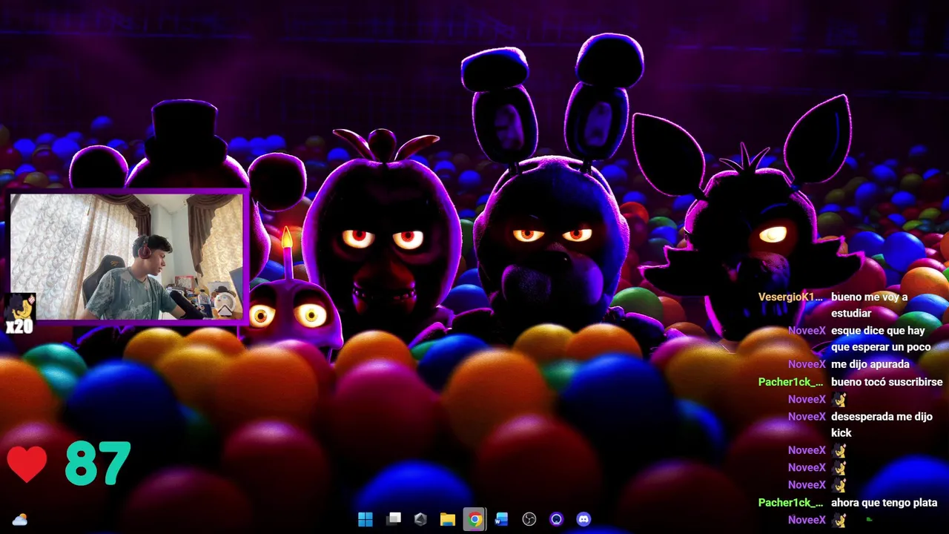Click chat message 'ahora que tengo plata'
949x534 pixels.
(x=884, y=502)
